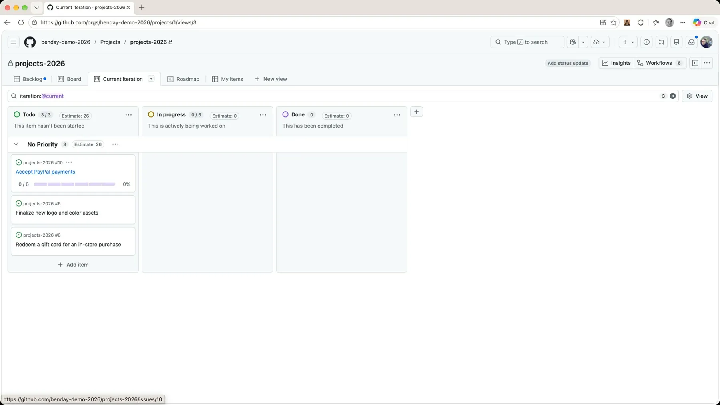Open project Workflows
Screen dimensions: 720x405
coord(660,63)
